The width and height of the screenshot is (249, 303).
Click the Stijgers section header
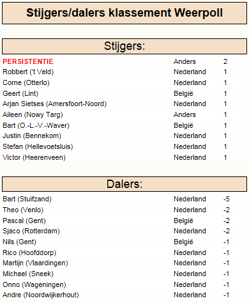pyautogui.click(x=124, y=46)
